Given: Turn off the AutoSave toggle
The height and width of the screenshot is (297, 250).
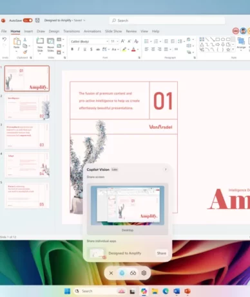Looking at the screenshot, I should point(28,21).
